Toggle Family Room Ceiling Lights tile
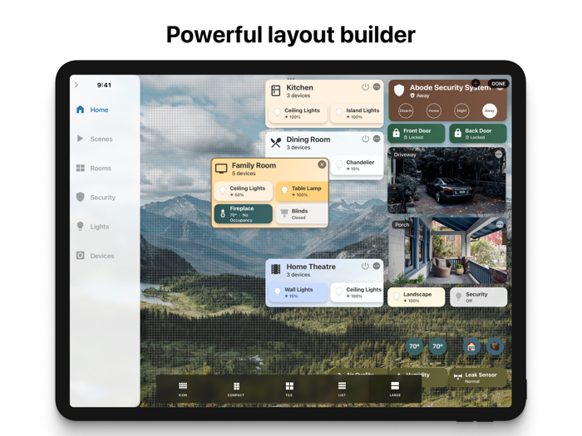582x436 pixels. [x=243, y=191]
